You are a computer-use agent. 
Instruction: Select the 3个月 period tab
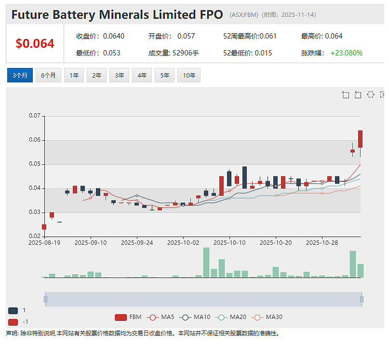click(20, 75)
